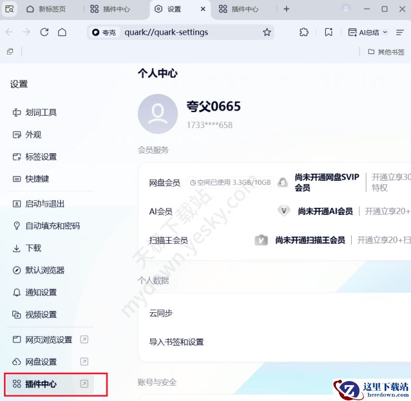Click 尚未开通网盘SVIP会员 link
The height and width of the screenshot is (401, 411).
pyautogui.click(x=327, y=183)
